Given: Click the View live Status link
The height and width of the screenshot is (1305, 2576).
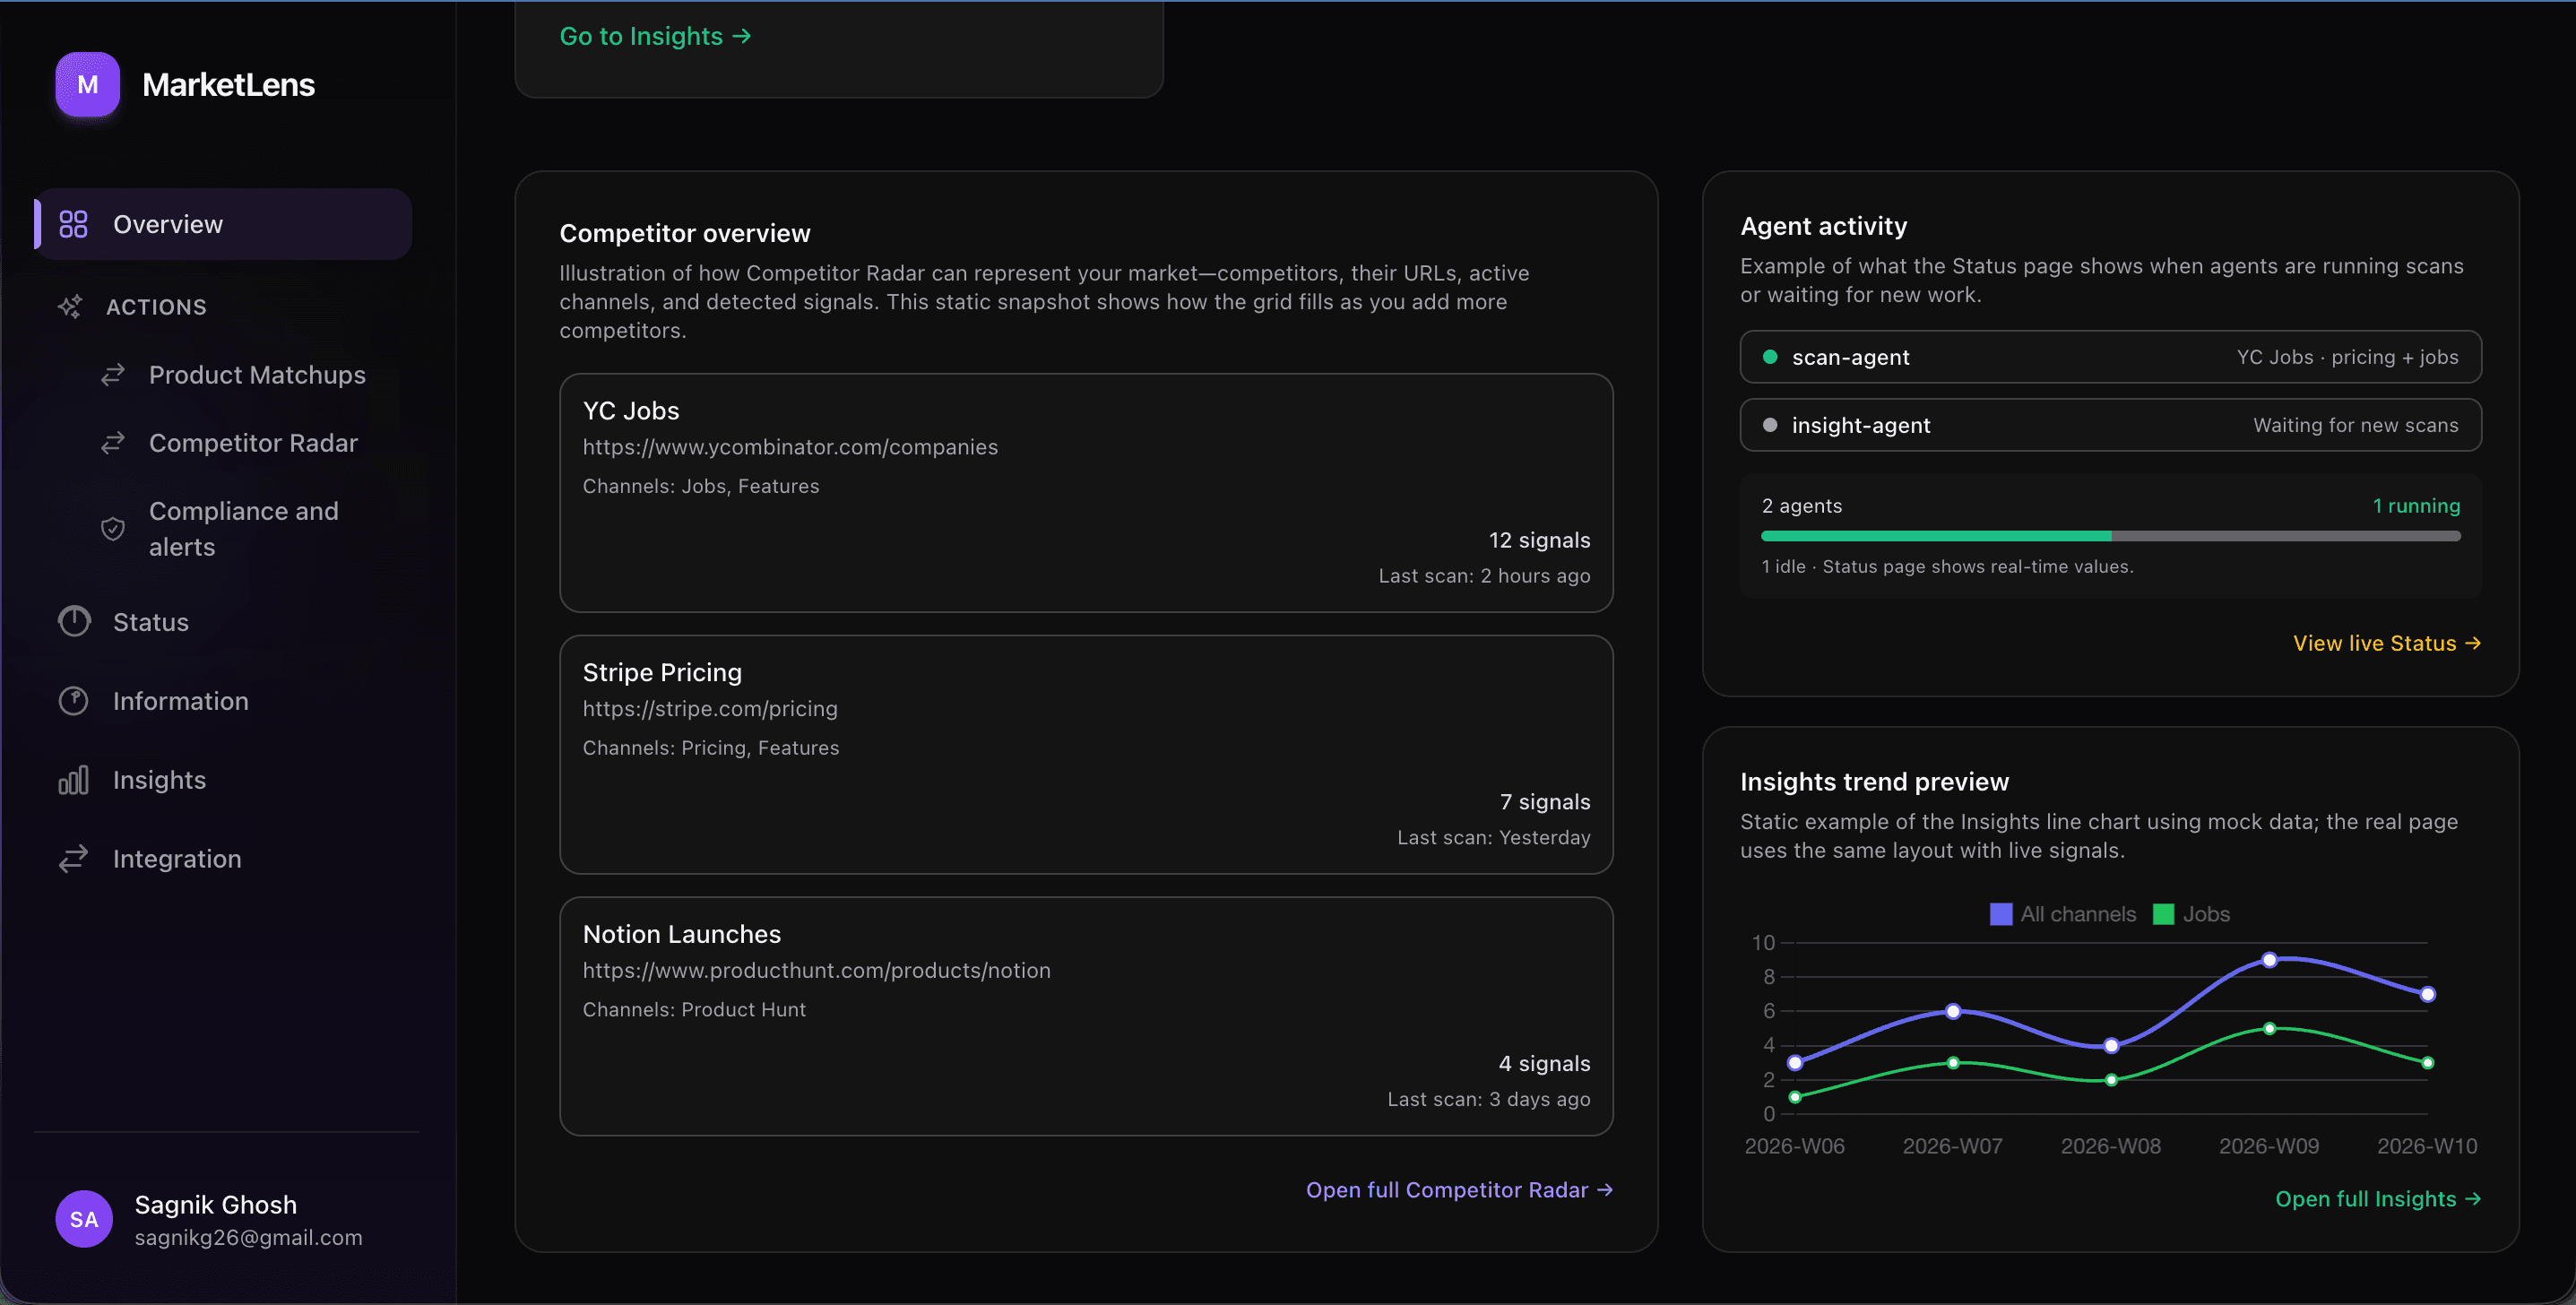Looking at the screenshot, I should coord(2386,643).
